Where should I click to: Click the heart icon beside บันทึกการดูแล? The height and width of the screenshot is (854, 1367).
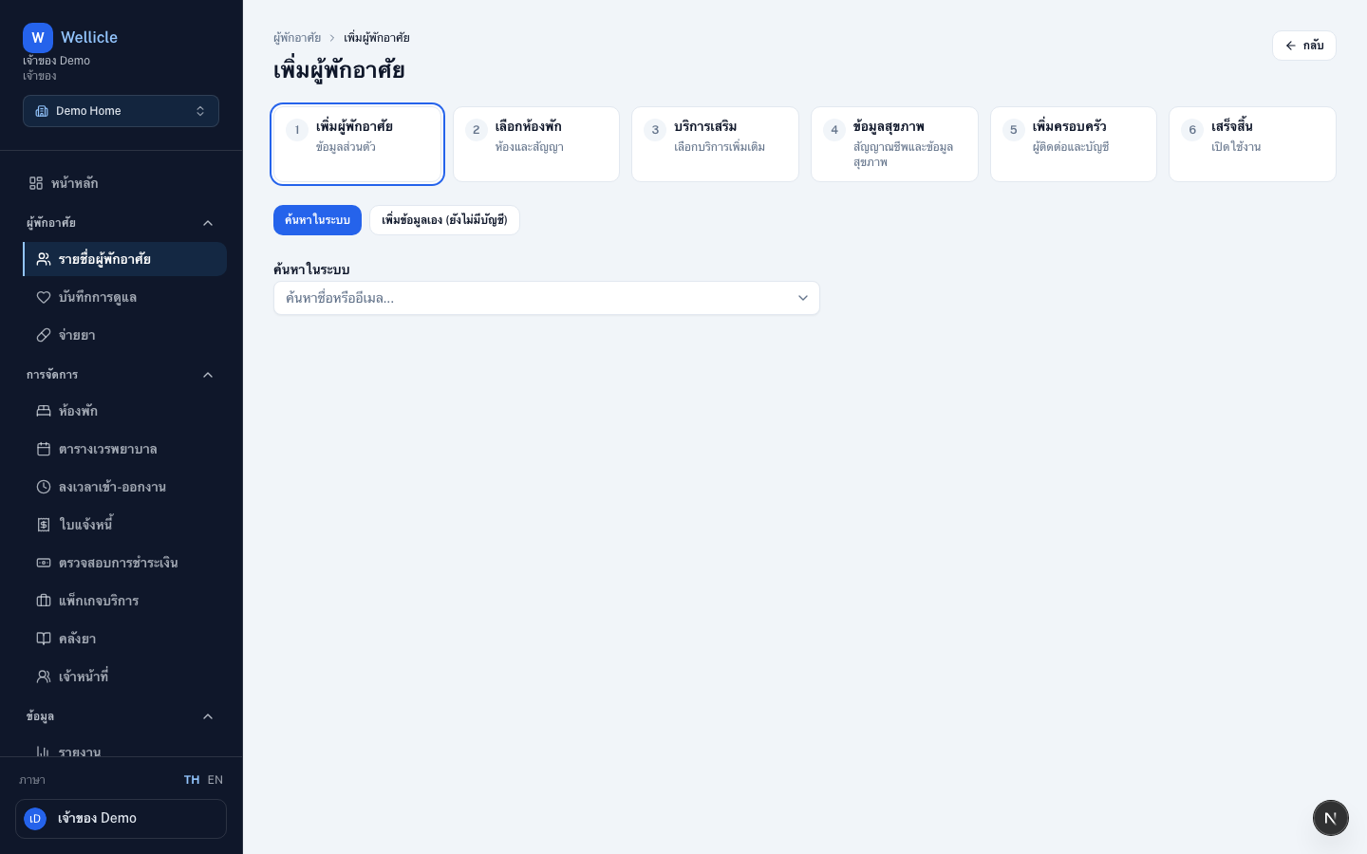point(44,297)
